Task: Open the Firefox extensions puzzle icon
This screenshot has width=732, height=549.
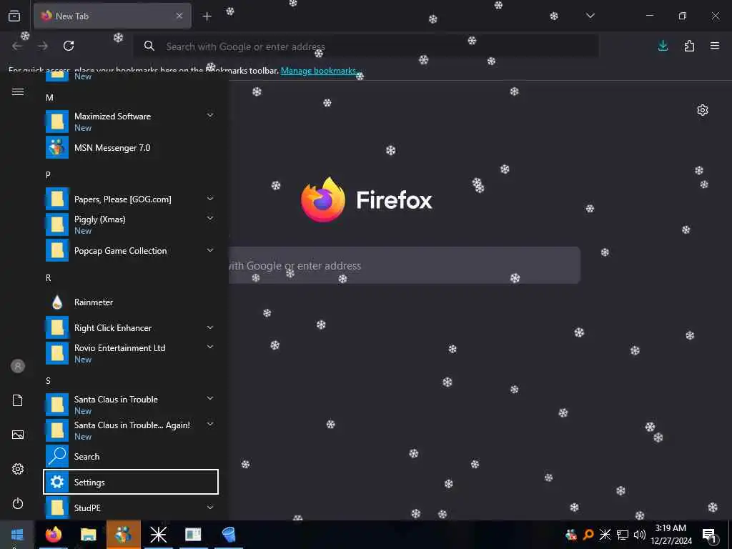Action: coord(689,46)
